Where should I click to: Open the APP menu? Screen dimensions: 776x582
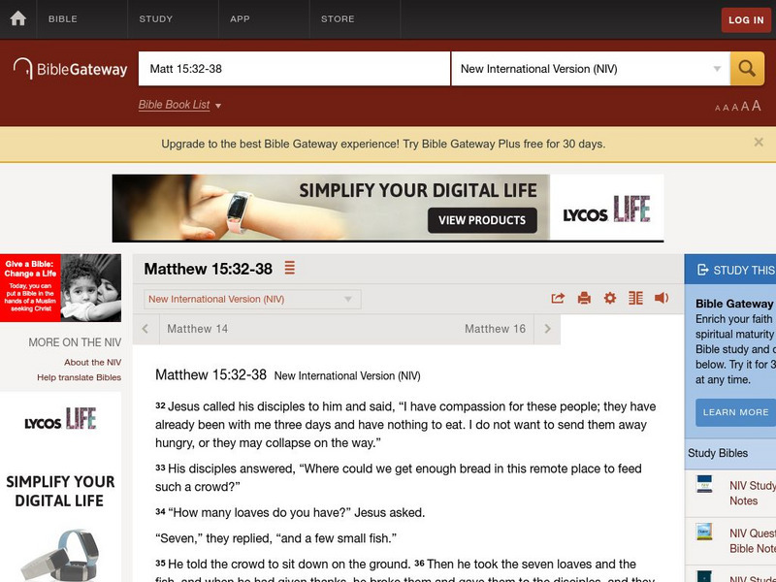240,18
